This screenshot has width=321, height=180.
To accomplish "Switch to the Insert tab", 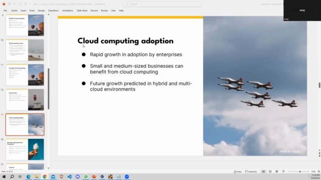I will coord(24,10).
